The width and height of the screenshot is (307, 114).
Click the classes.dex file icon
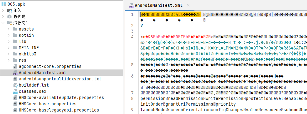15,91
